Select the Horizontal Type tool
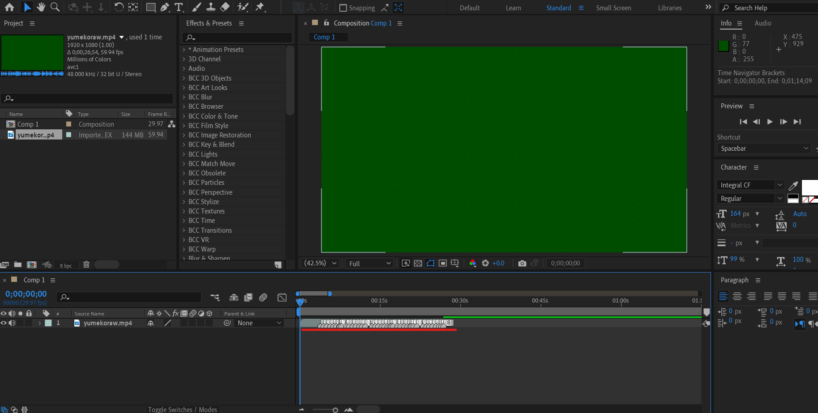 click(180, 7)
